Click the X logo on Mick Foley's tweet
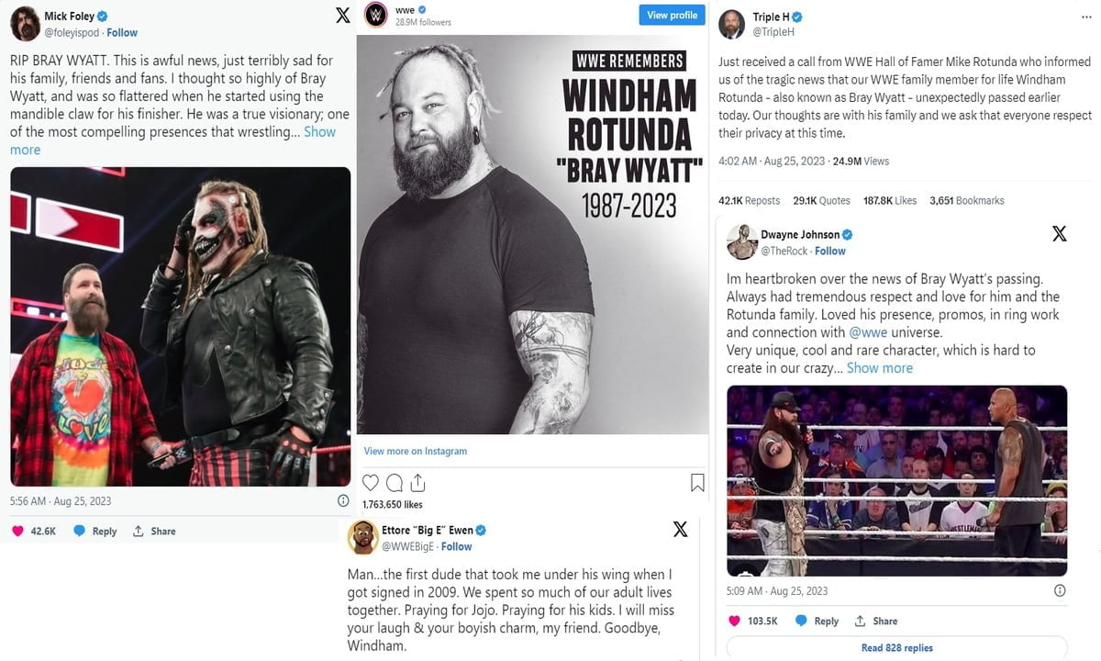This screenshot has height=661, width=1101. [342, 16]
